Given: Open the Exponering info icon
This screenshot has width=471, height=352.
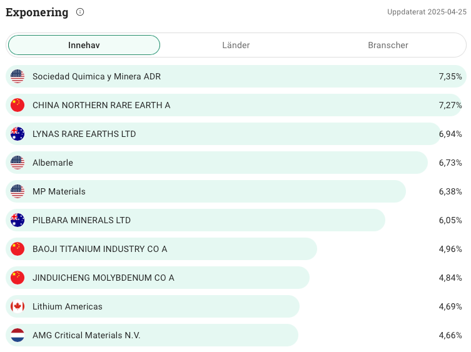Looking at the screenshot, I should click(80, 12).
